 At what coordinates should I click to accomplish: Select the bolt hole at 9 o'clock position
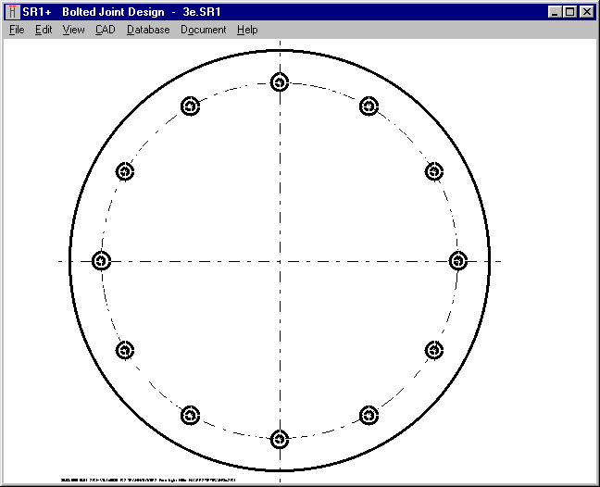tap(102, 260)
